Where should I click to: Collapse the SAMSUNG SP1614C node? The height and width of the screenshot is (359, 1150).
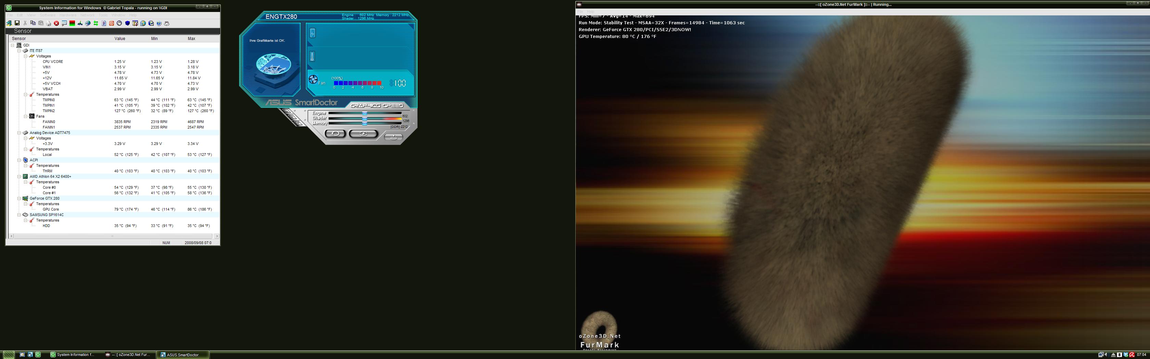19,215
